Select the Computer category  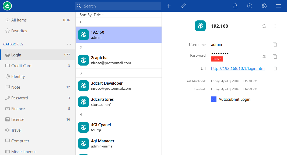[38, 141]
